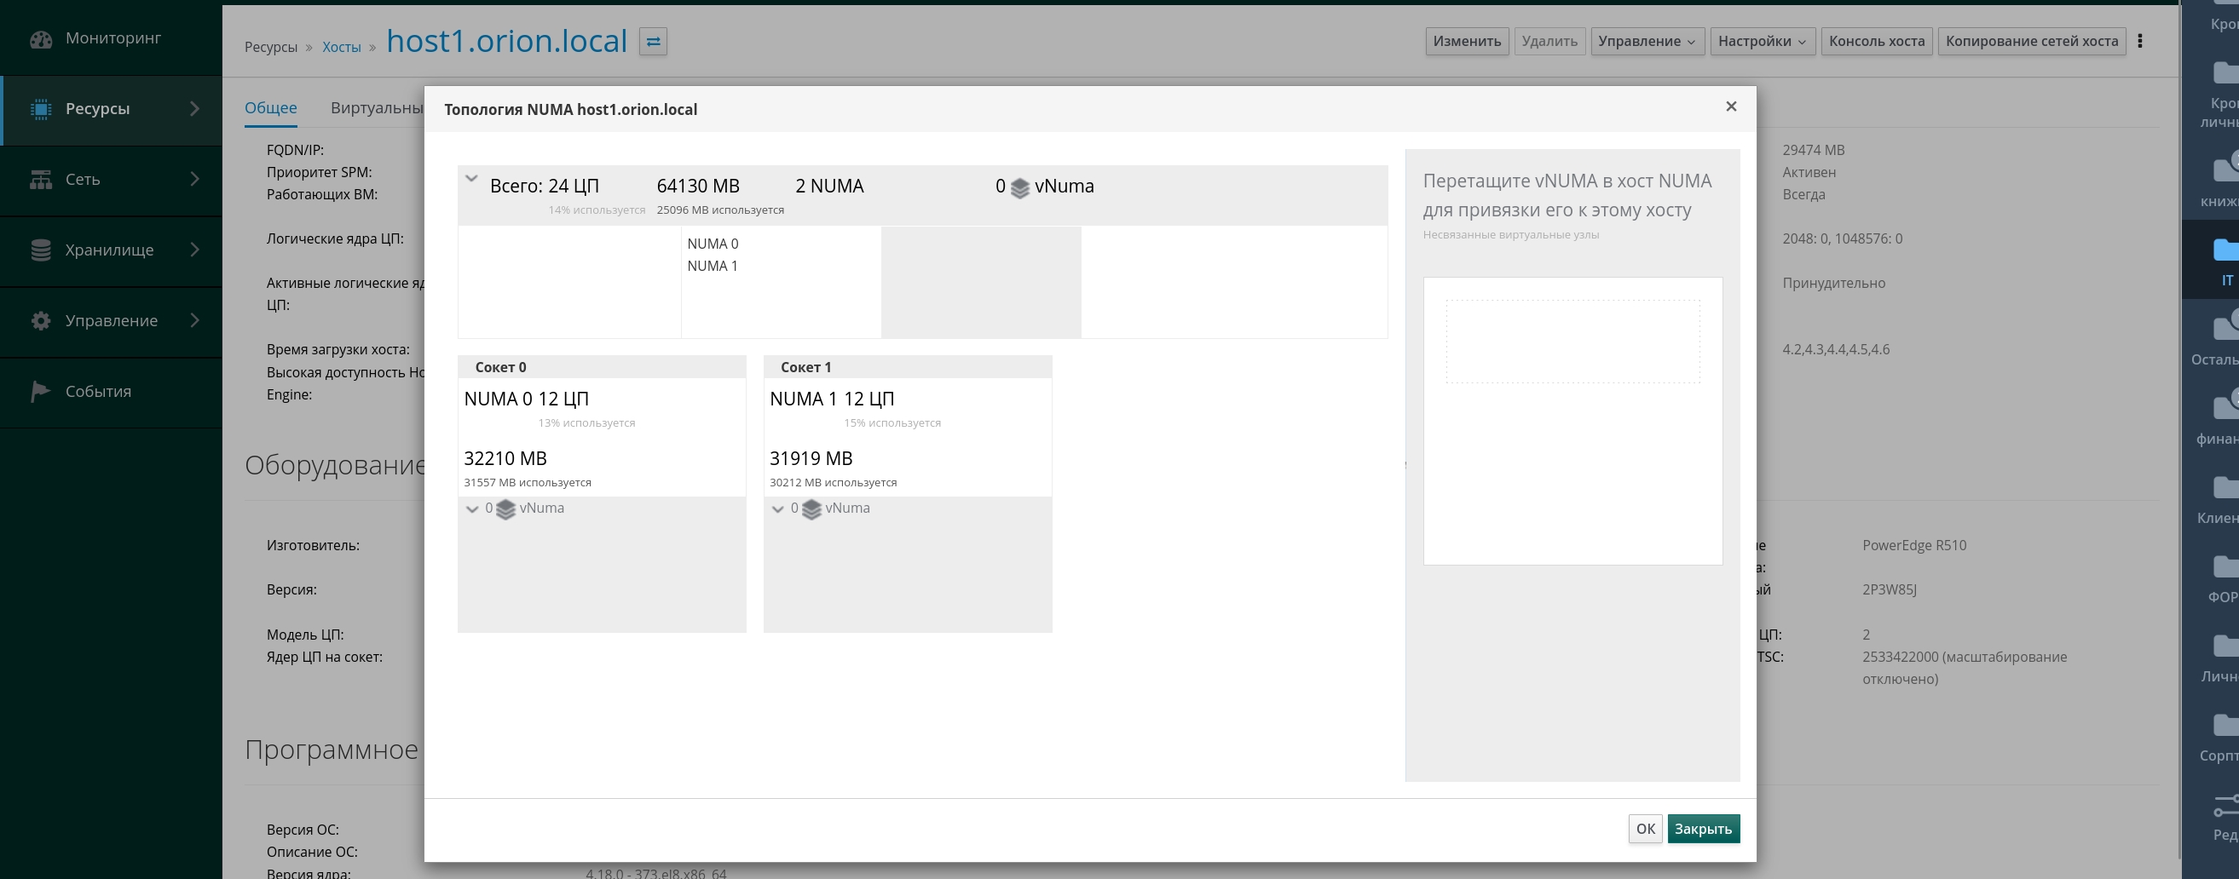Click the swap icon next to host1.orion.local

pyautogui.click(x=653, y=41)
